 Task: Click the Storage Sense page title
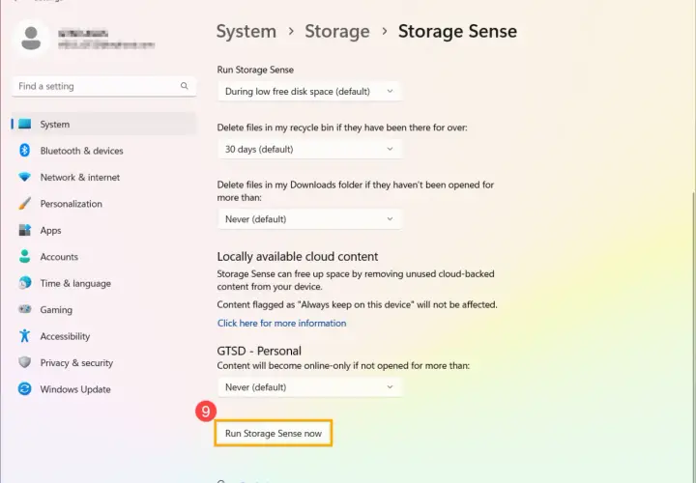point(457,31)
